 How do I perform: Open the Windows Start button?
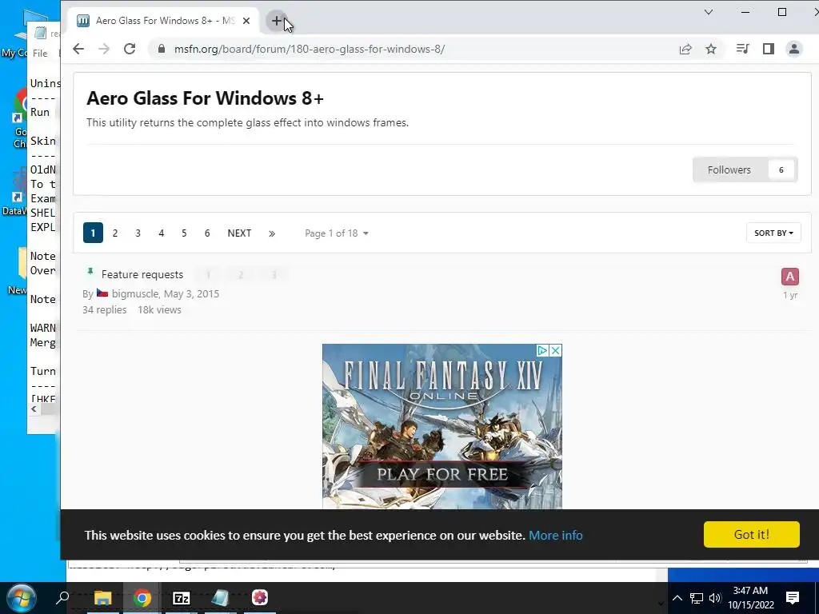(22, 598)
